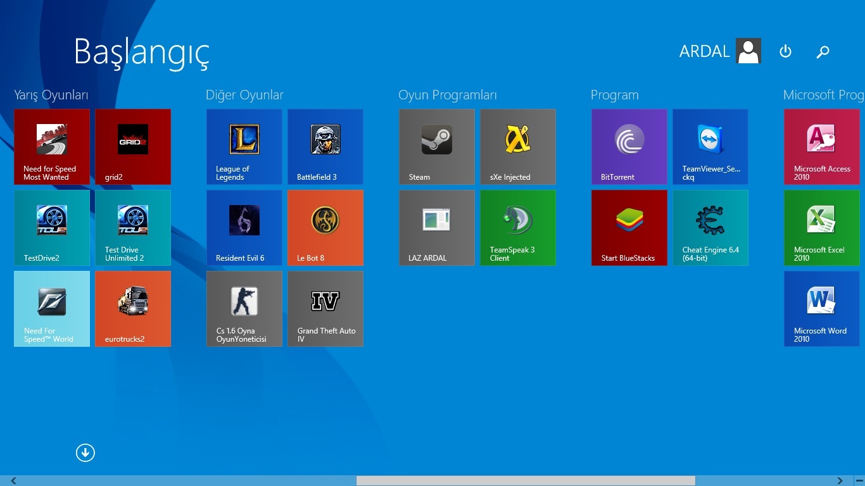Click the zoom-out minus button at bottom corner

(859, 481)
